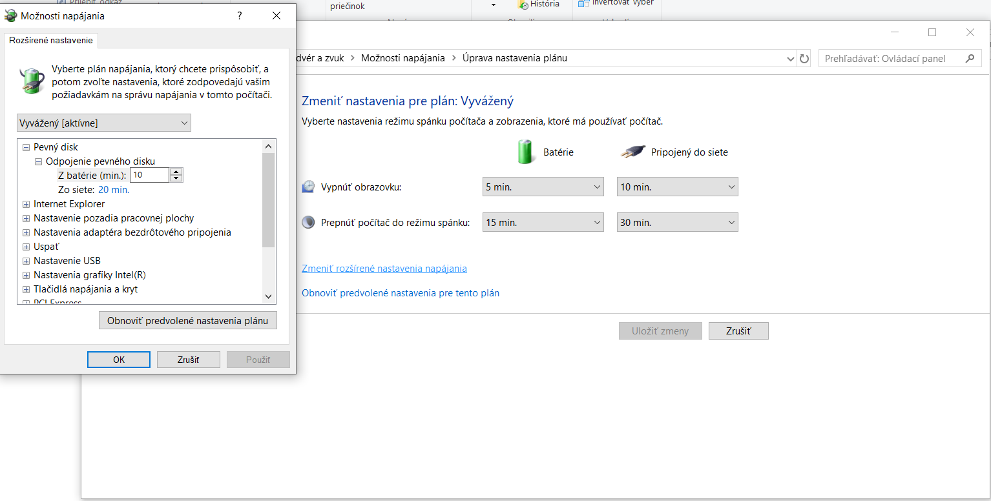Go to Možnosti napájania in the breadcrumb

click(x=403, y=58)
